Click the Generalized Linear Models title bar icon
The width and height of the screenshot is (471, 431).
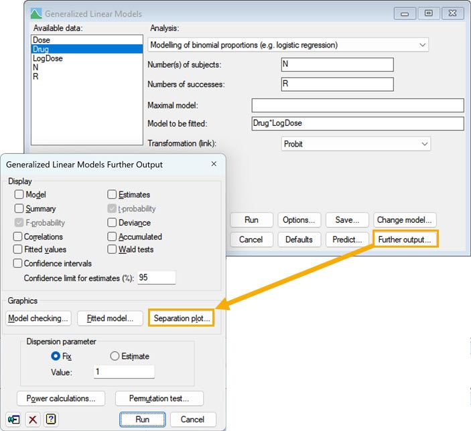[35, 13]
